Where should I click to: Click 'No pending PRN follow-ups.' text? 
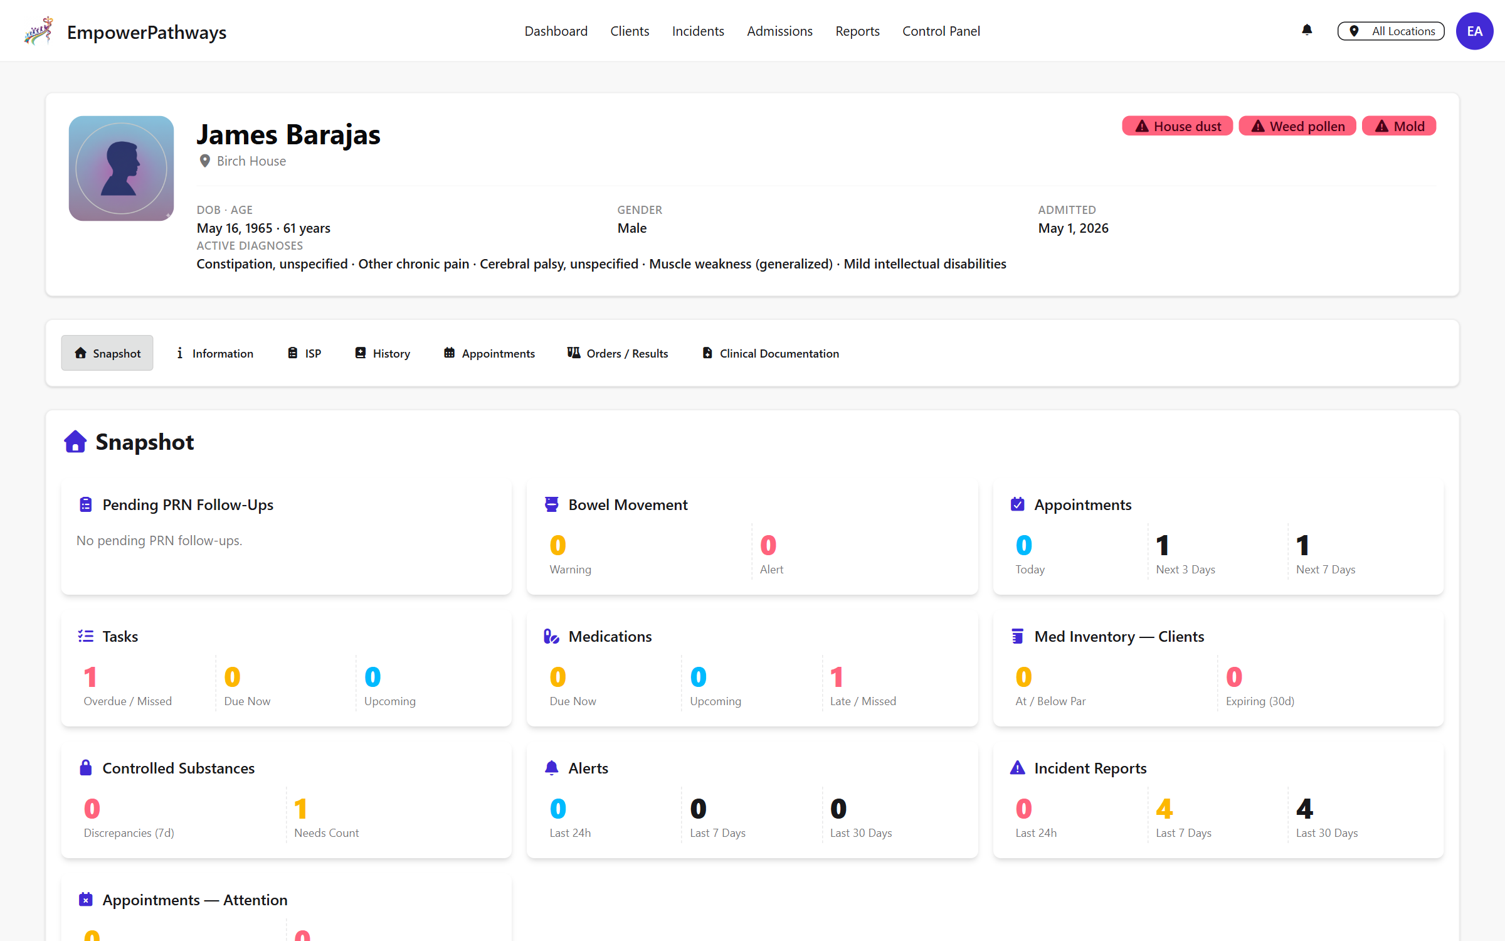coord(159,540)
